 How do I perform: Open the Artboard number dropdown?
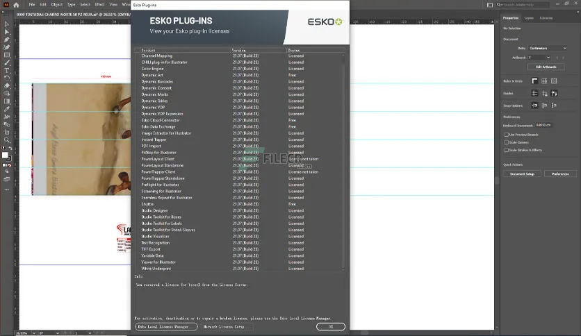548,58
